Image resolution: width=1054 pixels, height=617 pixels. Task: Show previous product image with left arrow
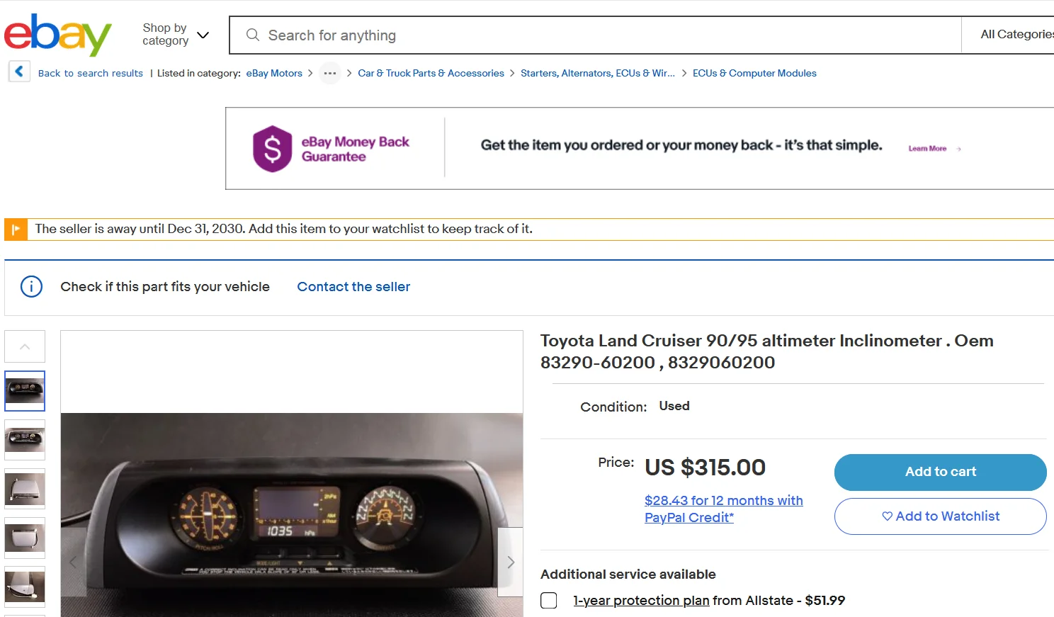[x=73, y=562]
